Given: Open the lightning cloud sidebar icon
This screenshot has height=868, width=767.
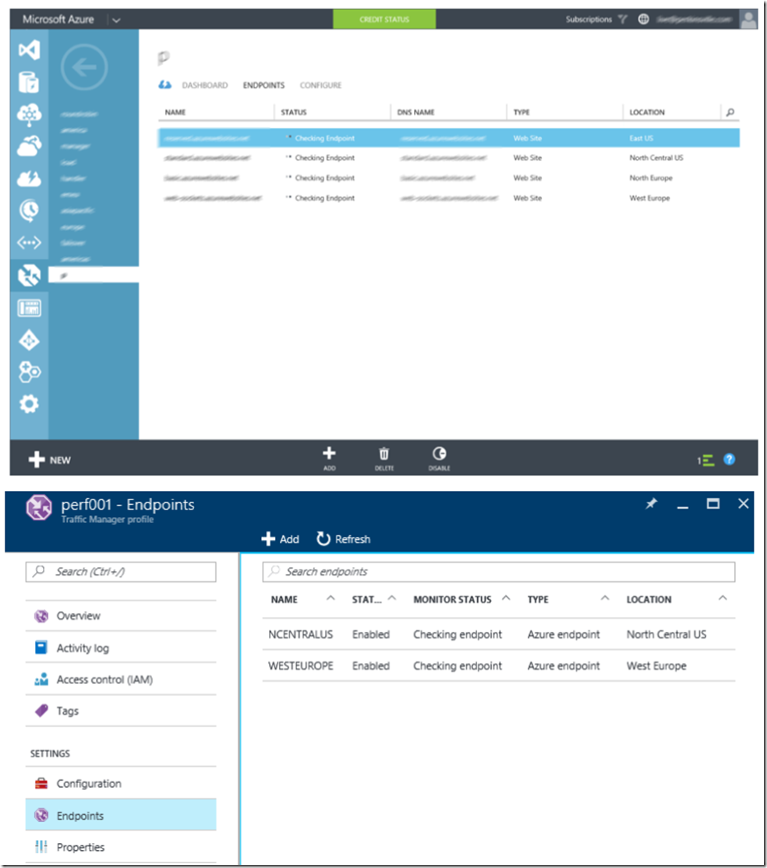Looking at the screenshot, I should (x=29, y=178).
